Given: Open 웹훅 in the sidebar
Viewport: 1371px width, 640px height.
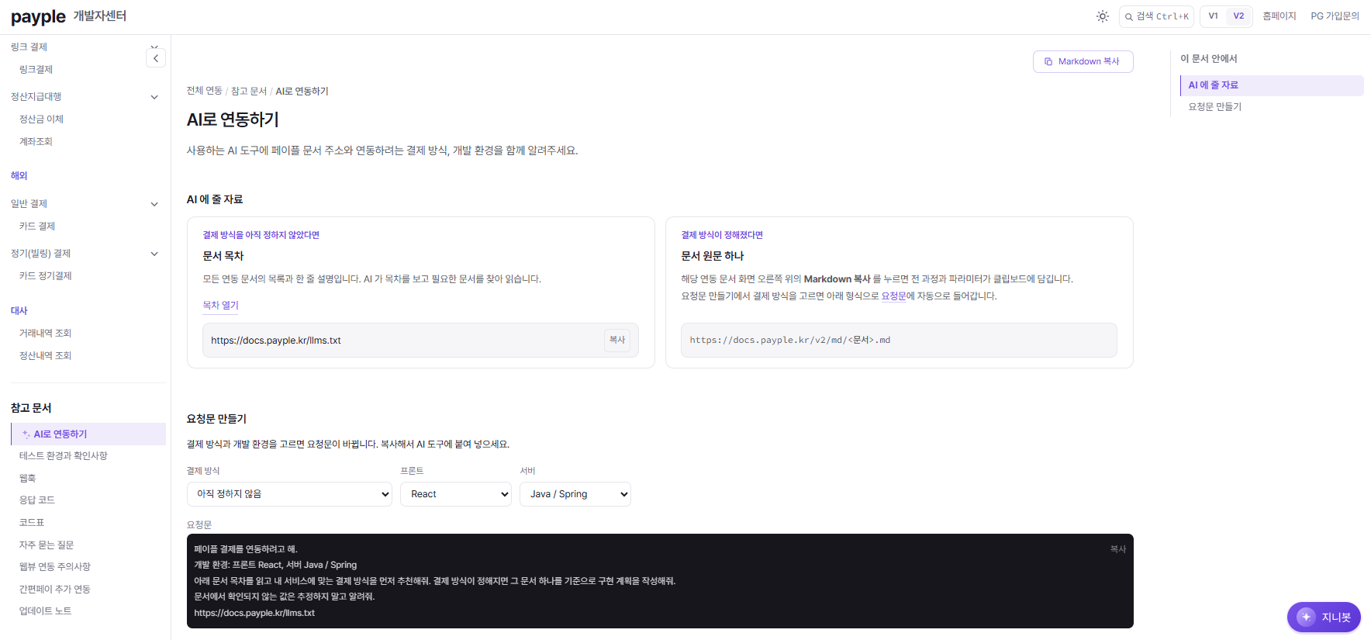Looking at the screenshot, I should [28, 479].
